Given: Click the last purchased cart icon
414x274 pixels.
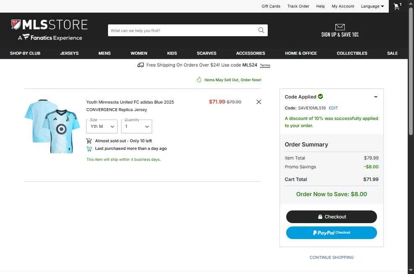Looking at the screenshot, I should click(x=89, y=149).
